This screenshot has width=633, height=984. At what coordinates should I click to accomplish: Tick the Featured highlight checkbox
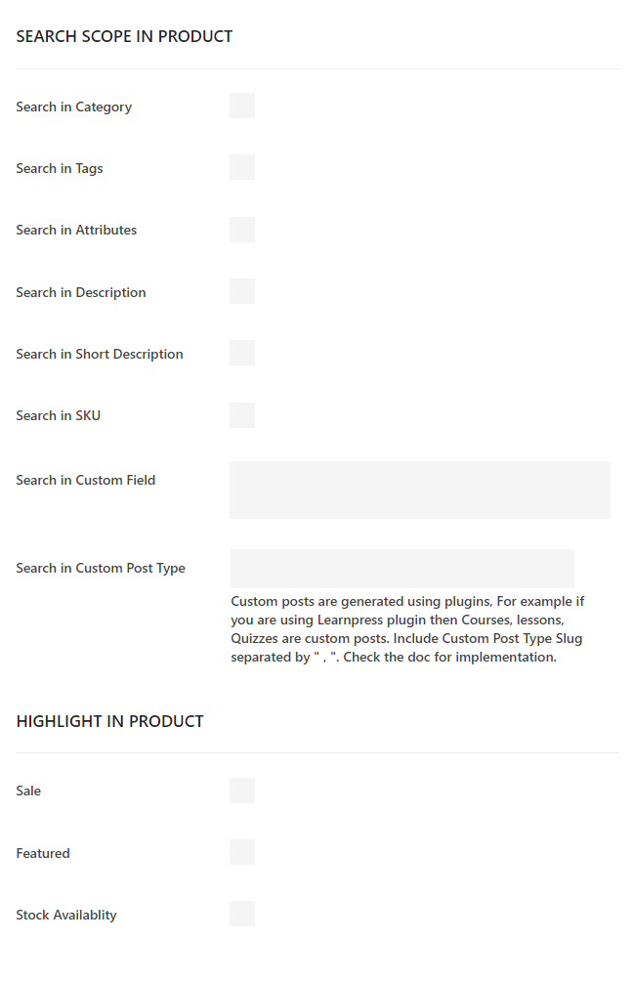coord(242,852)
